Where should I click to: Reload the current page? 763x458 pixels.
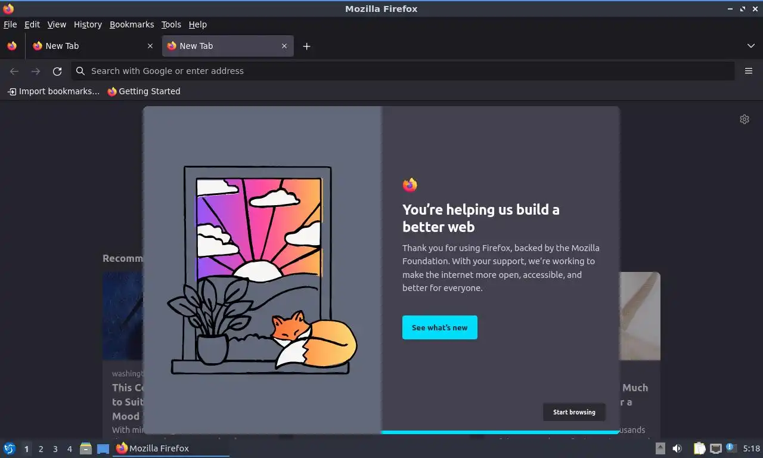(x=57, y=71)
